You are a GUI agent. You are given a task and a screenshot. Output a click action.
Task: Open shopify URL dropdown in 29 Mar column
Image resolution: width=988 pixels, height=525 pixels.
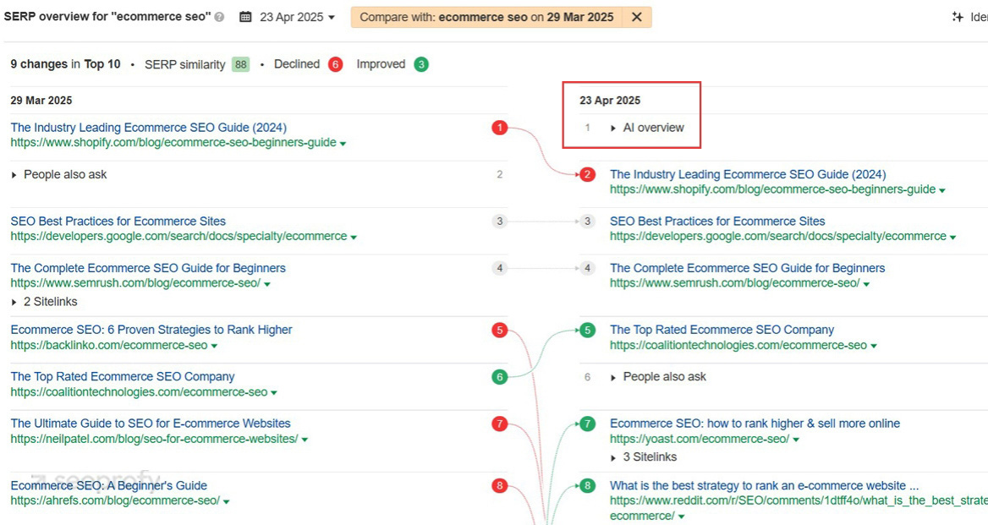[x=343, y=144]
